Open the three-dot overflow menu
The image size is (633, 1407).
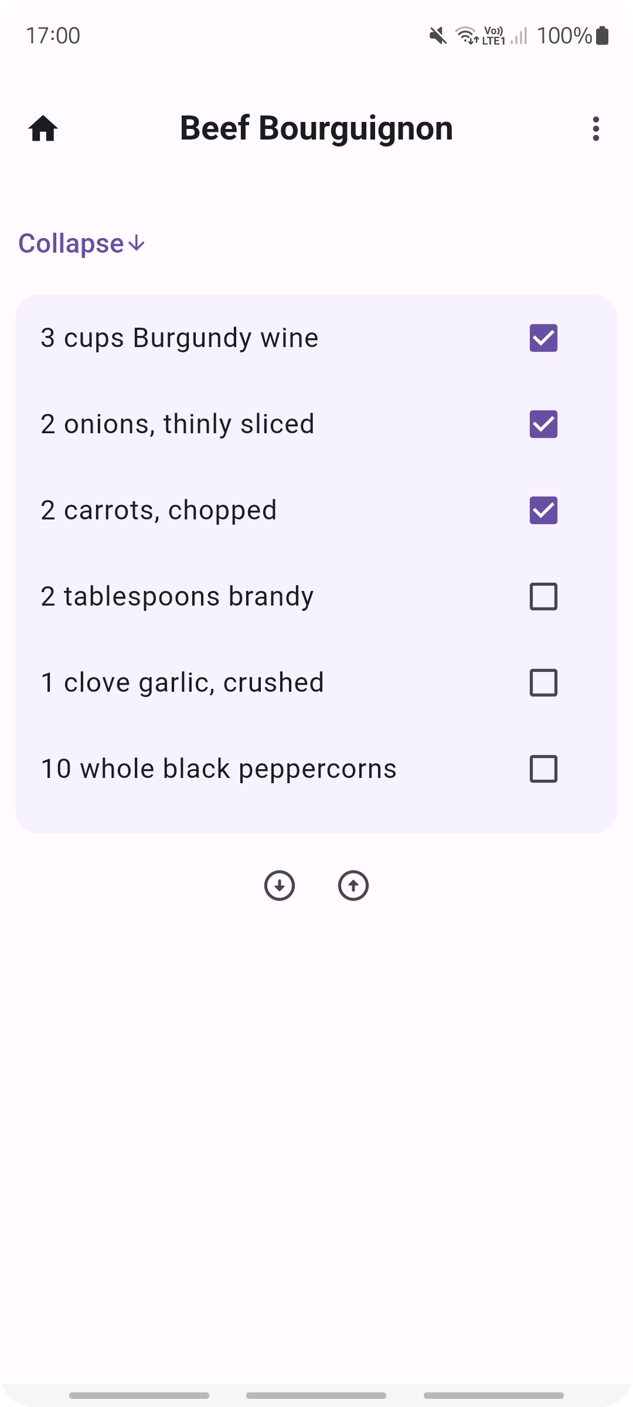[595, 128]
